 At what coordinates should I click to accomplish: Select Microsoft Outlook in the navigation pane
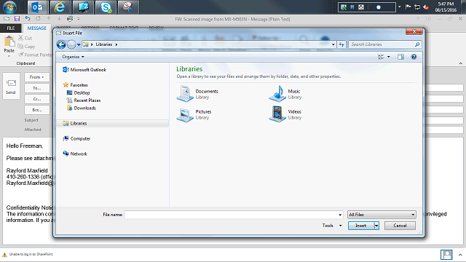point(84,70)
